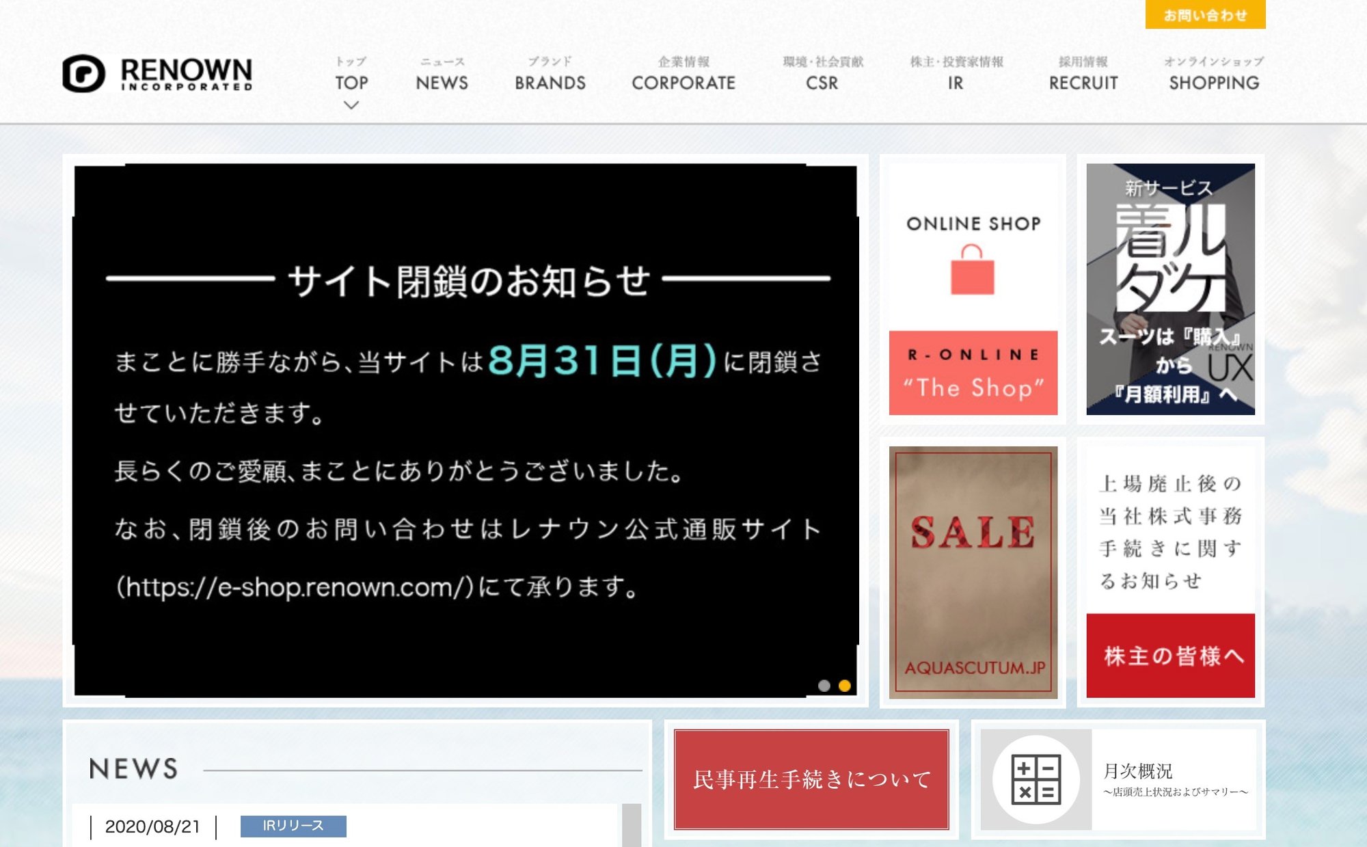Click the calculator icon beside 月次概況
Screen dimensions: 1367x847
click(1036, 779)
